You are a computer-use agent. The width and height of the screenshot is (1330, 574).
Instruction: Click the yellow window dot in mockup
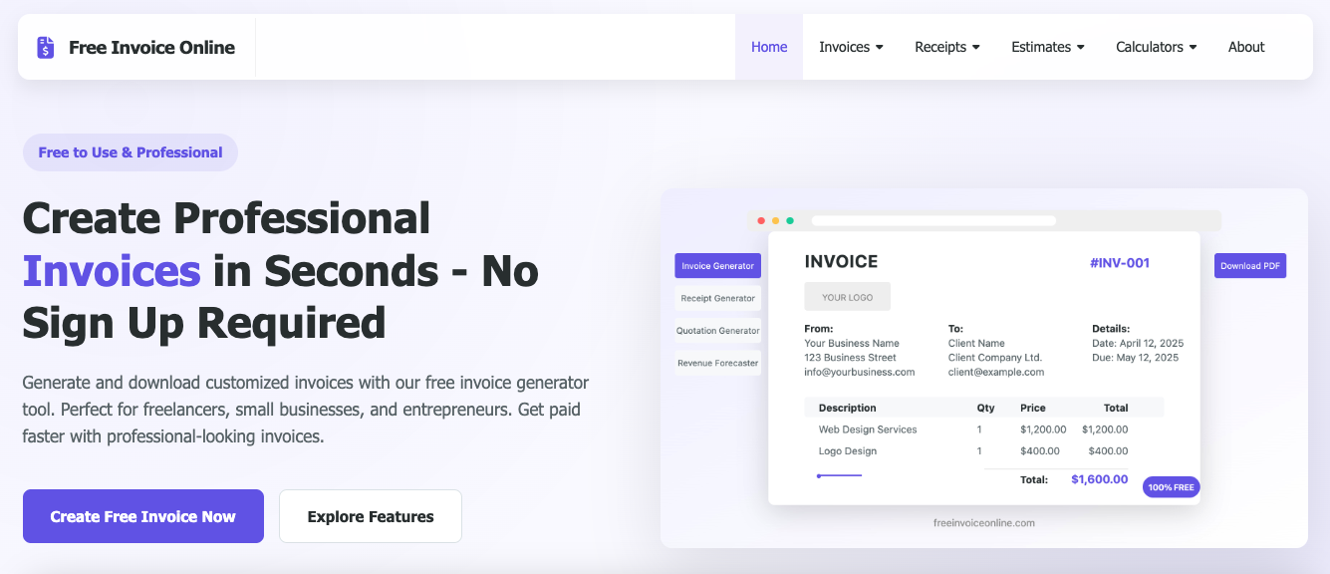[x=776, y=220]
